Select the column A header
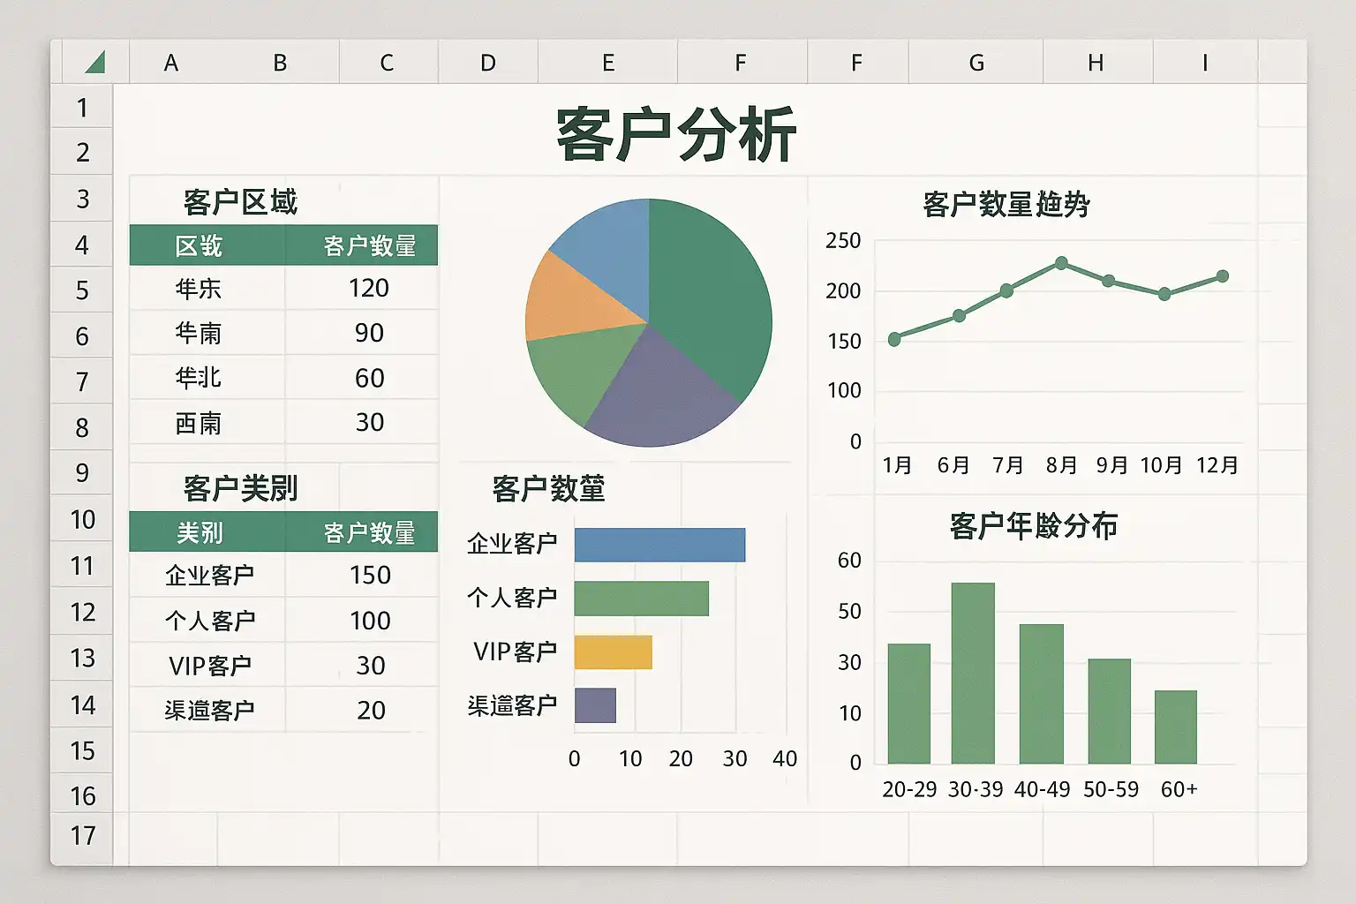 click(x=171, y=63)
